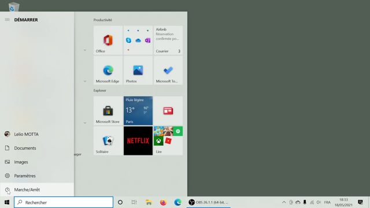Open Cortana from the taskbar
The height and width of the screenshot is (208, 370).
point(120,202)
